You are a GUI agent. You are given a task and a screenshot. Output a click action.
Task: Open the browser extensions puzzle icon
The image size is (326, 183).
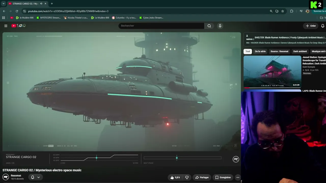pos(292,11)
